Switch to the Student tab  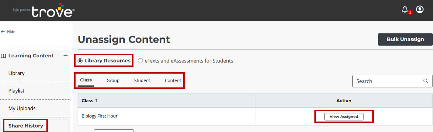(142, 80)
